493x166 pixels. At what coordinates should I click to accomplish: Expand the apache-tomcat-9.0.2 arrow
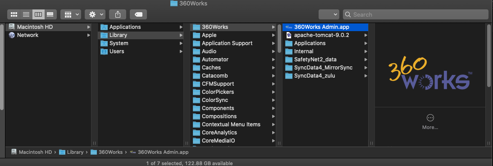pyautogui.click(x=365, y=35)
